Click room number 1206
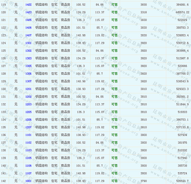The image size is (191, 184). pyautogui.click(x=28, y=120)
